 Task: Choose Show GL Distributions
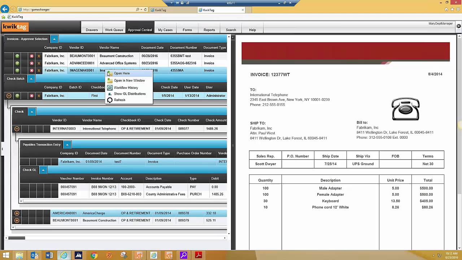129,94
